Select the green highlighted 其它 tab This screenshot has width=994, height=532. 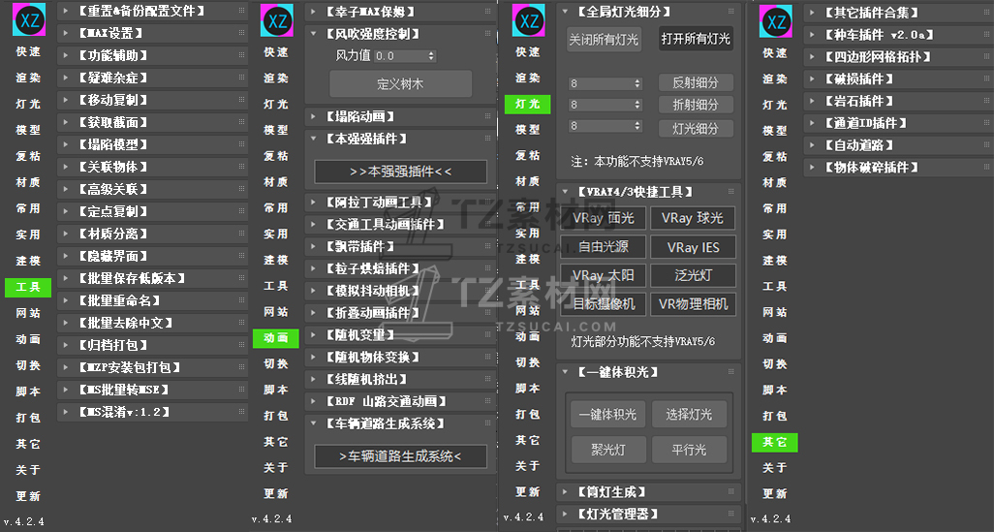(x=775, y=442)
